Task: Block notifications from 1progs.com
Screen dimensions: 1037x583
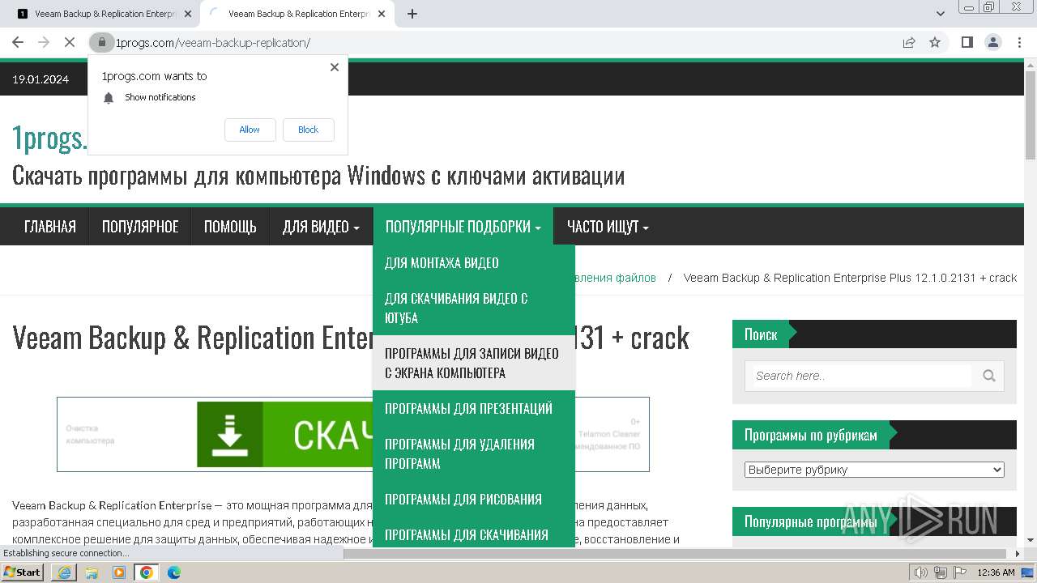Action: point(308,130)
